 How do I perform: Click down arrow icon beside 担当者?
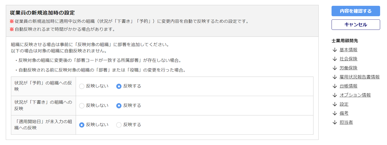coord(334,122)
